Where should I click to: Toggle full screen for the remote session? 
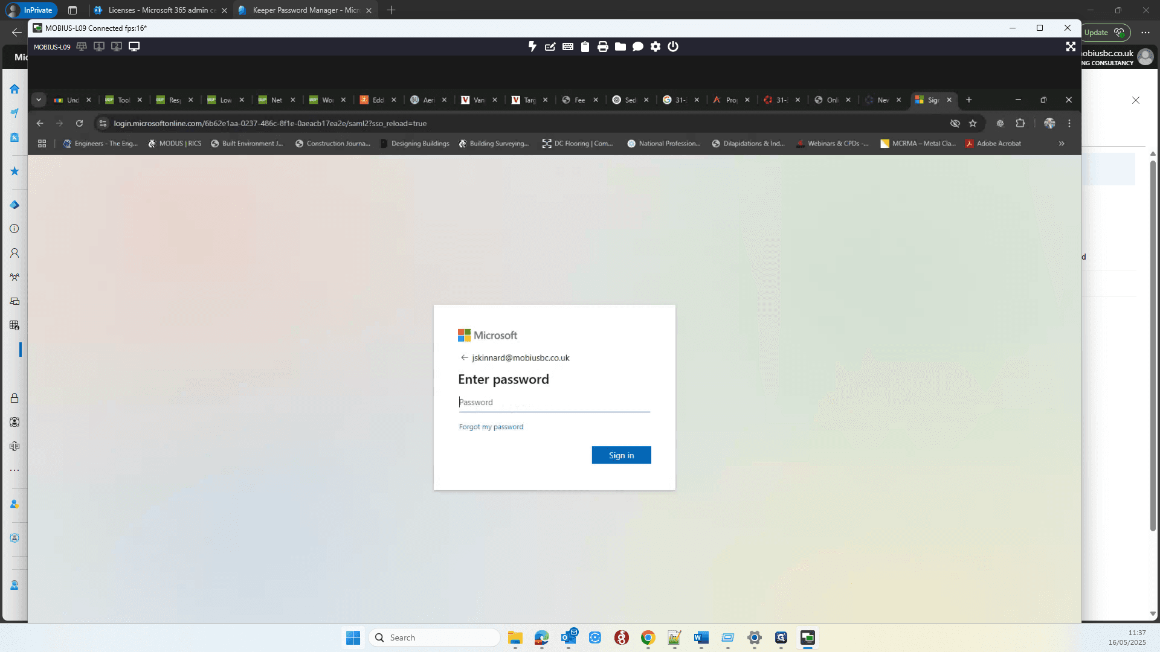tap(1071, 46)
